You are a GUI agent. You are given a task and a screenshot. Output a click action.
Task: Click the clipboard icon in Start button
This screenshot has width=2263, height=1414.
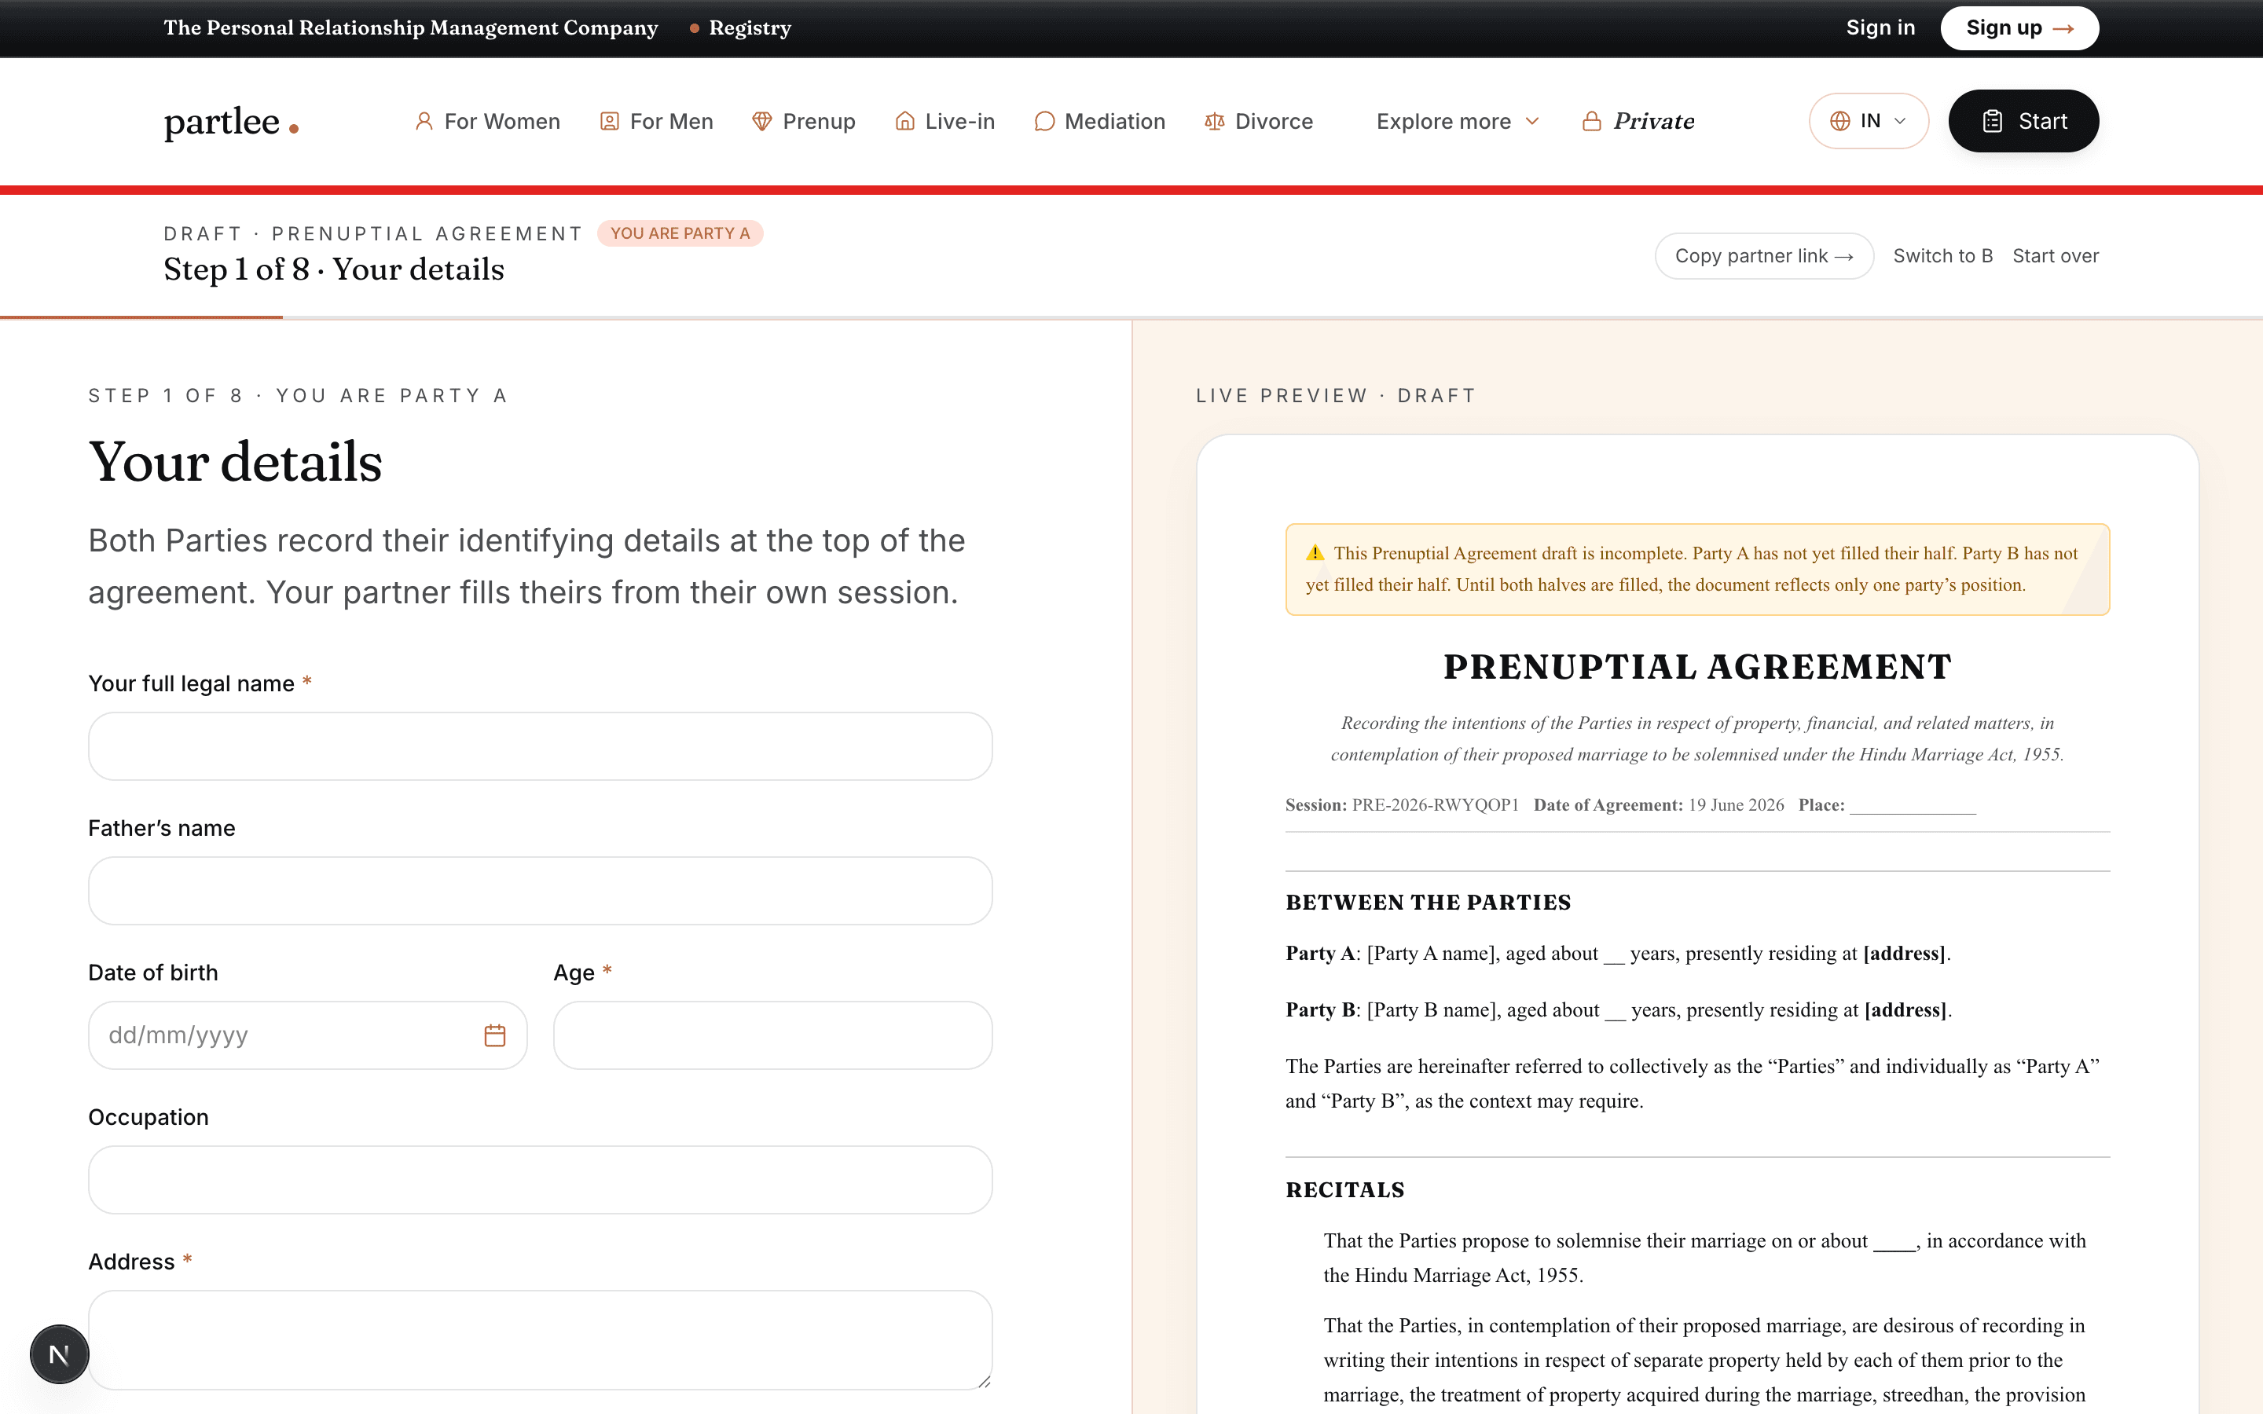click(x=1993, y=122)
